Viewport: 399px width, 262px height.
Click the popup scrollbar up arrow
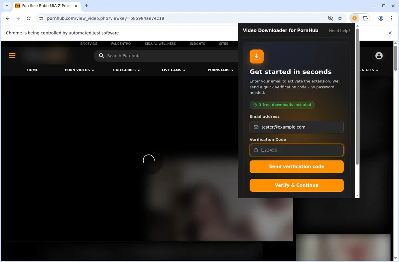click(357, 26)
